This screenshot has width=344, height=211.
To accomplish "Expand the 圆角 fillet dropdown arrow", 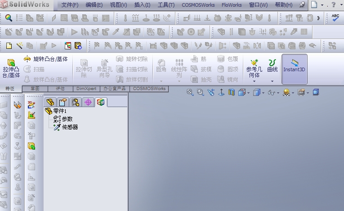I will [161, 81].
